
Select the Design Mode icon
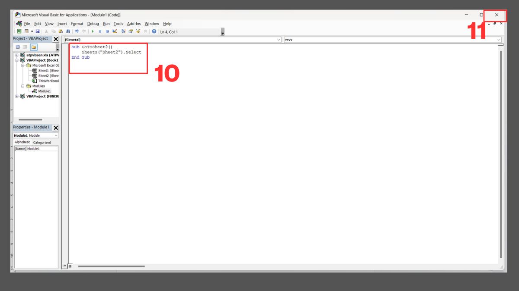(115, 31)
